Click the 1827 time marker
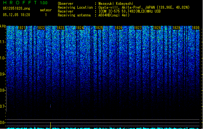This screenshot has height=129, width=203. pos(138,28)
